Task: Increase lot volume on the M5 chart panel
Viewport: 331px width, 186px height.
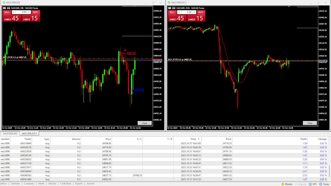Action: (x=29, y=12)
